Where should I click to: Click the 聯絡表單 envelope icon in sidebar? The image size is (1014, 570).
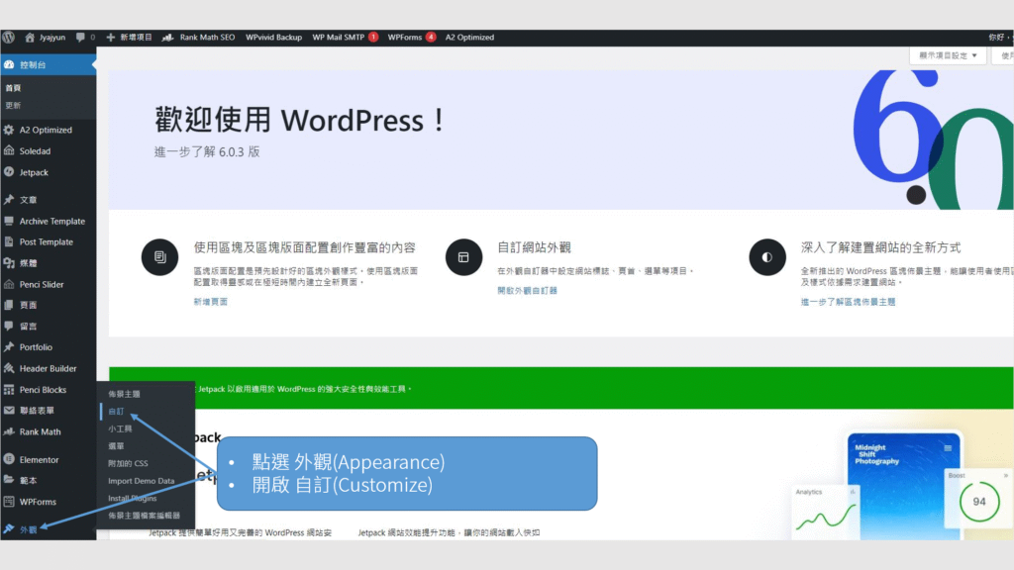(x=9, y=411)
